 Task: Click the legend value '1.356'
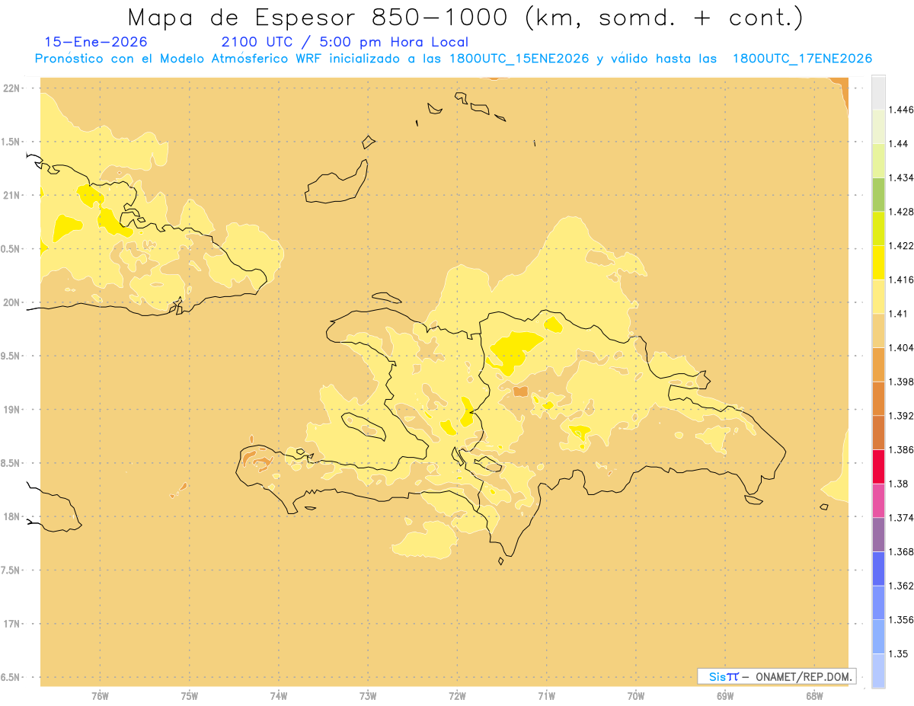[x=901, y=620]
